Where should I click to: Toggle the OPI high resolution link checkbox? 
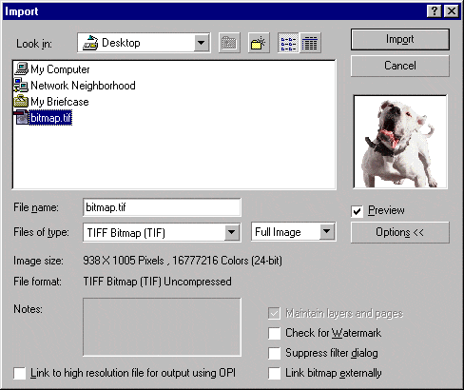pyautogui.click(x=20, y=373)
